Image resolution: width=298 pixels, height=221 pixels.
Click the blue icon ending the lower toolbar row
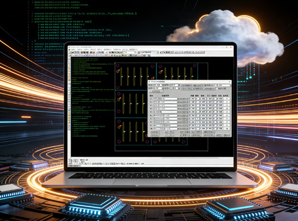[149, 55]
